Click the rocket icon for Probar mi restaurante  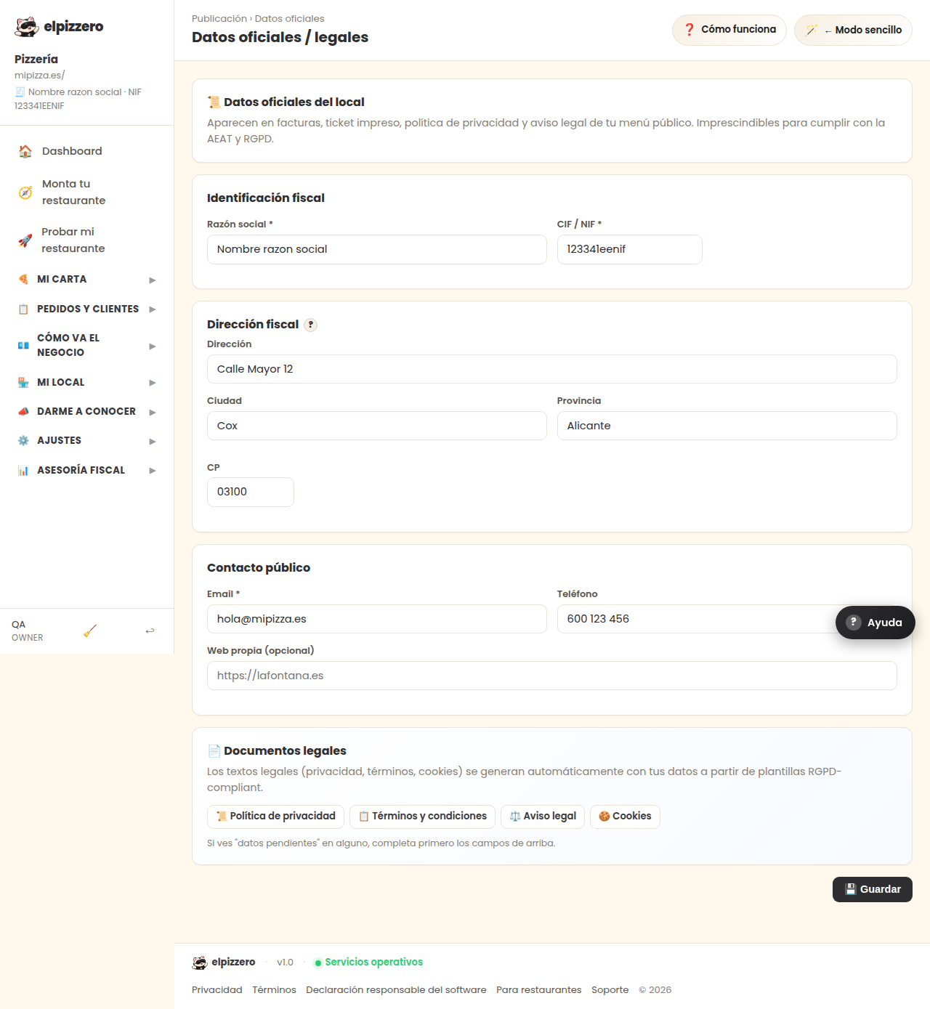pyautogui.click(x=25, y=240)
